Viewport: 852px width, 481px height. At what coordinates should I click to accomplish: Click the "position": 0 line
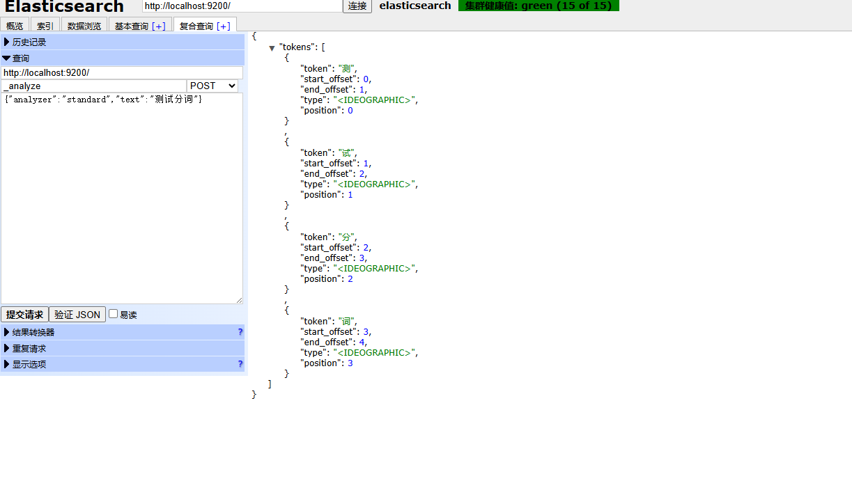[327, 111]
